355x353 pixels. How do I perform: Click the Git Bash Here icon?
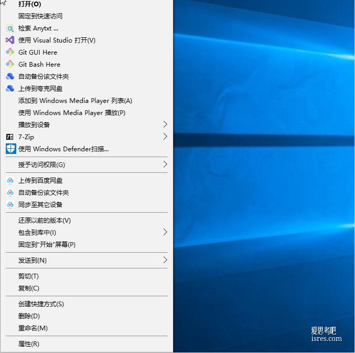(10, 64)
